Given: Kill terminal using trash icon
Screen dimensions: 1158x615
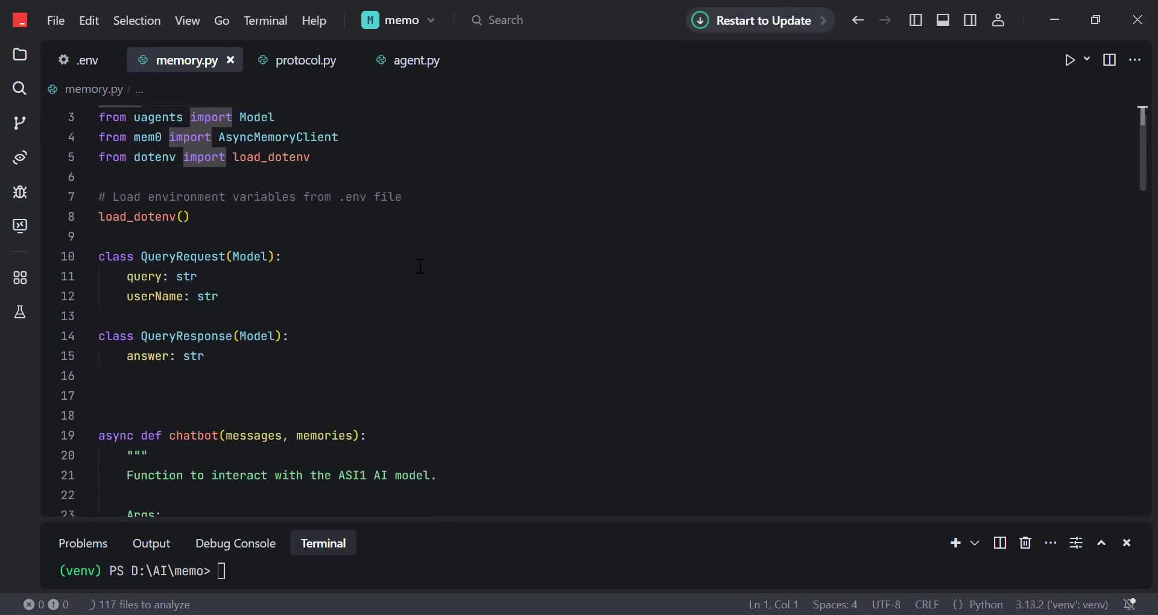Looking at the screenshot, I should tap(1025, 543).
